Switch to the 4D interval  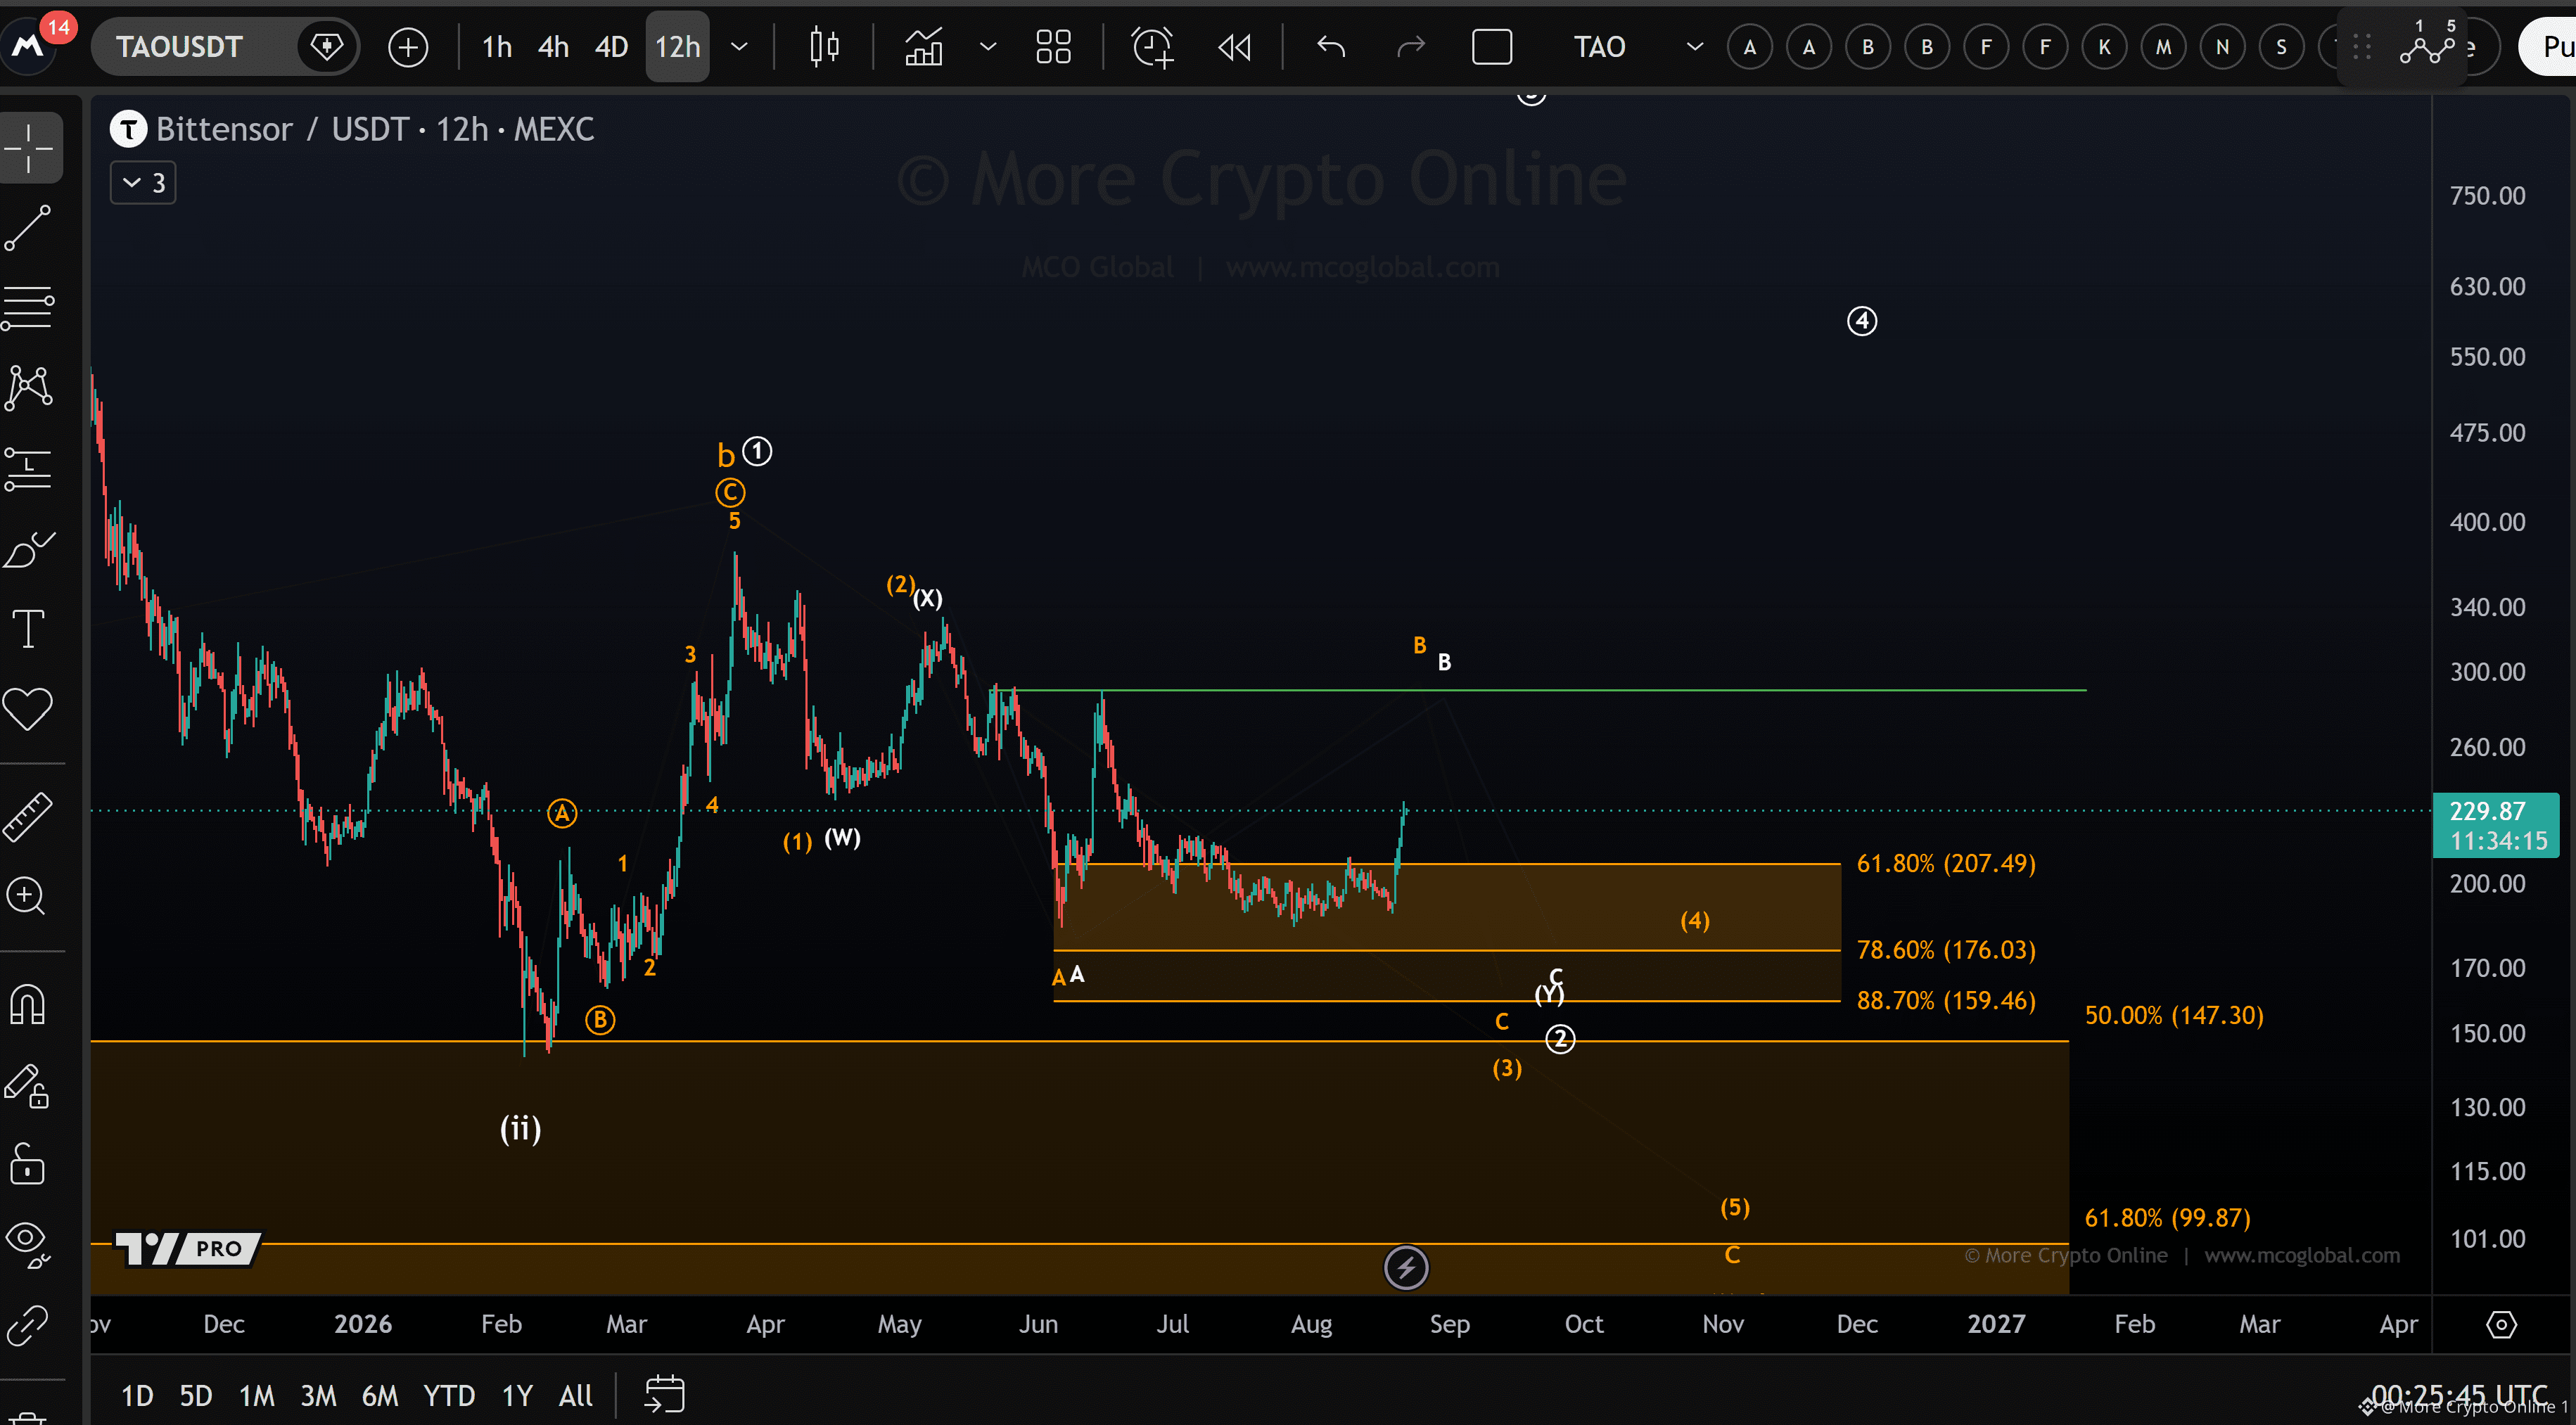point(611,47)
